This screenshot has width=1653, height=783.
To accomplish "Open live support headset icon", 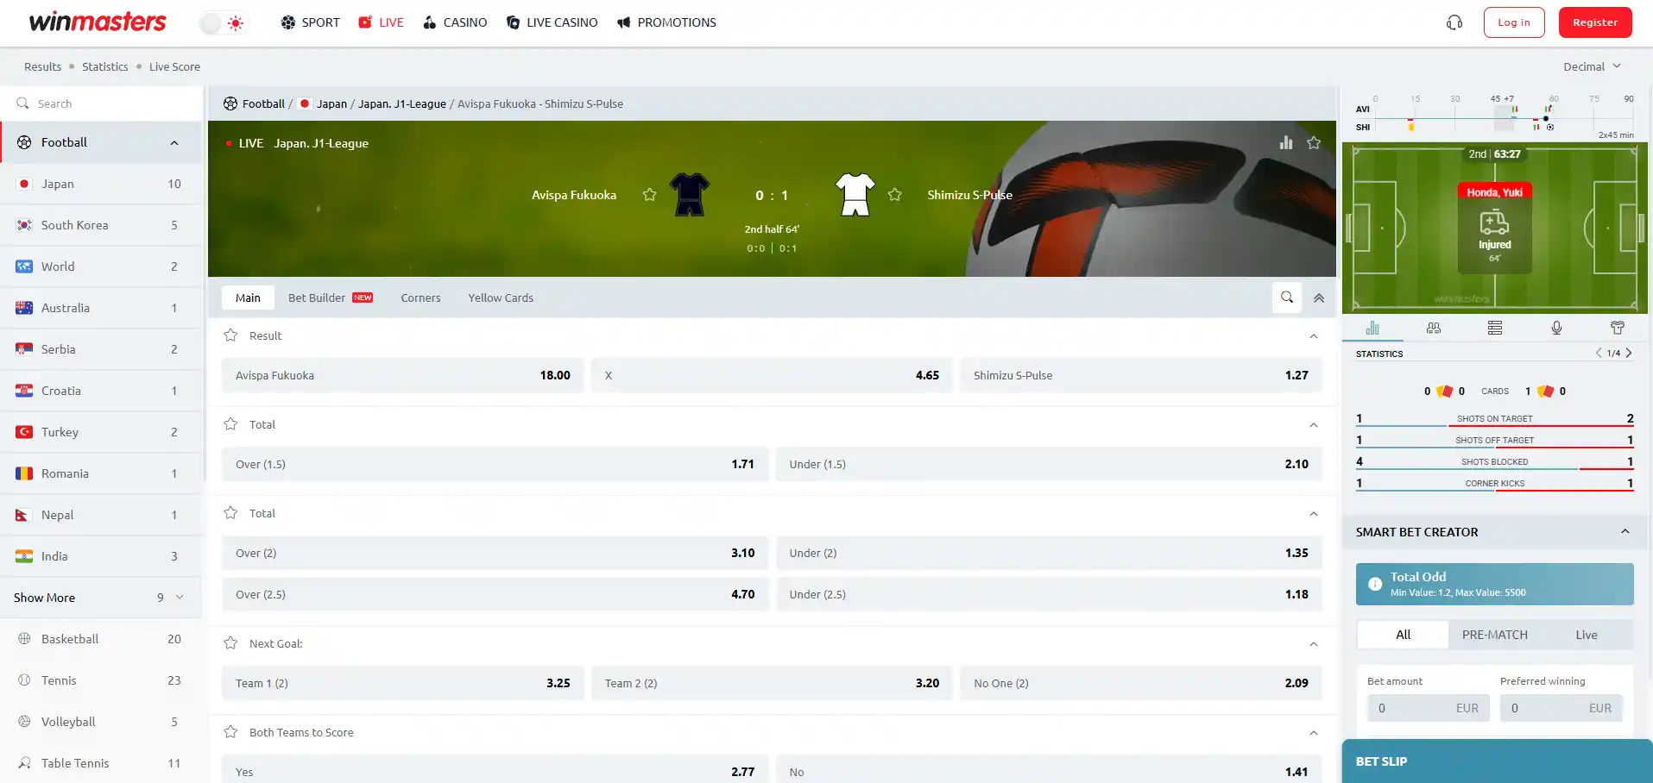I will 1454,22.
